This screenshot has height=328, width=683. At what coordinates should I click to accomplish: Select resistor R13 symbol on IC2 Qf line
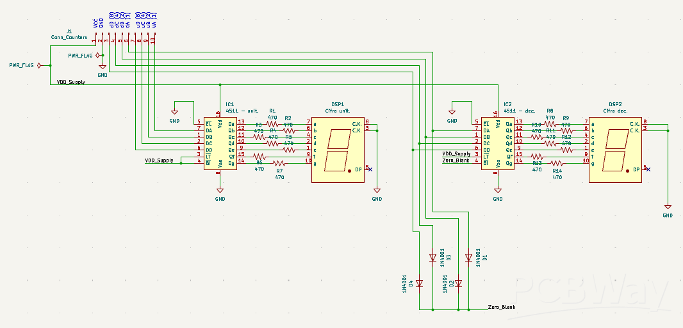(537, 157)
